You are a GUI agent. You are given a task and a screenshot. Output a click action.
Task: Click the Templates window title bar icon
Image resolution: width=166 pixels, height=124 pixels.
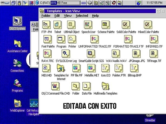(x=42, y=11)
